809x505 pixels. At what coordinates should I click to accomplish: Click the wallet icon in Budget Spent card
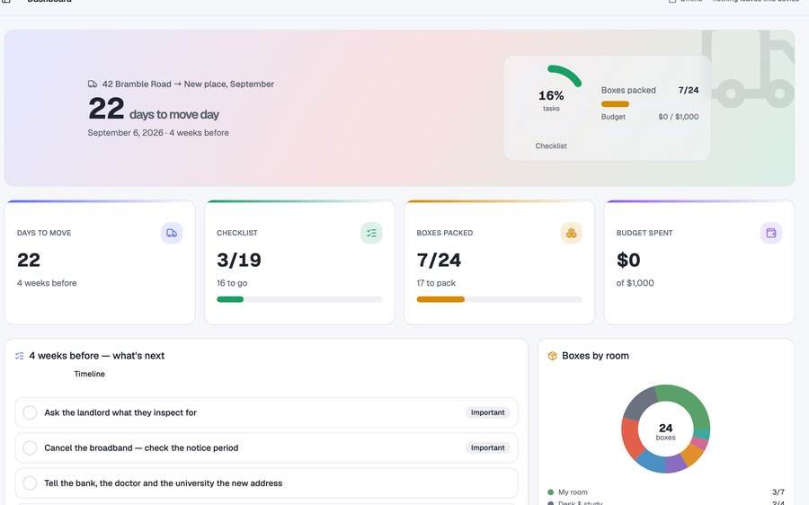(771, 233)
